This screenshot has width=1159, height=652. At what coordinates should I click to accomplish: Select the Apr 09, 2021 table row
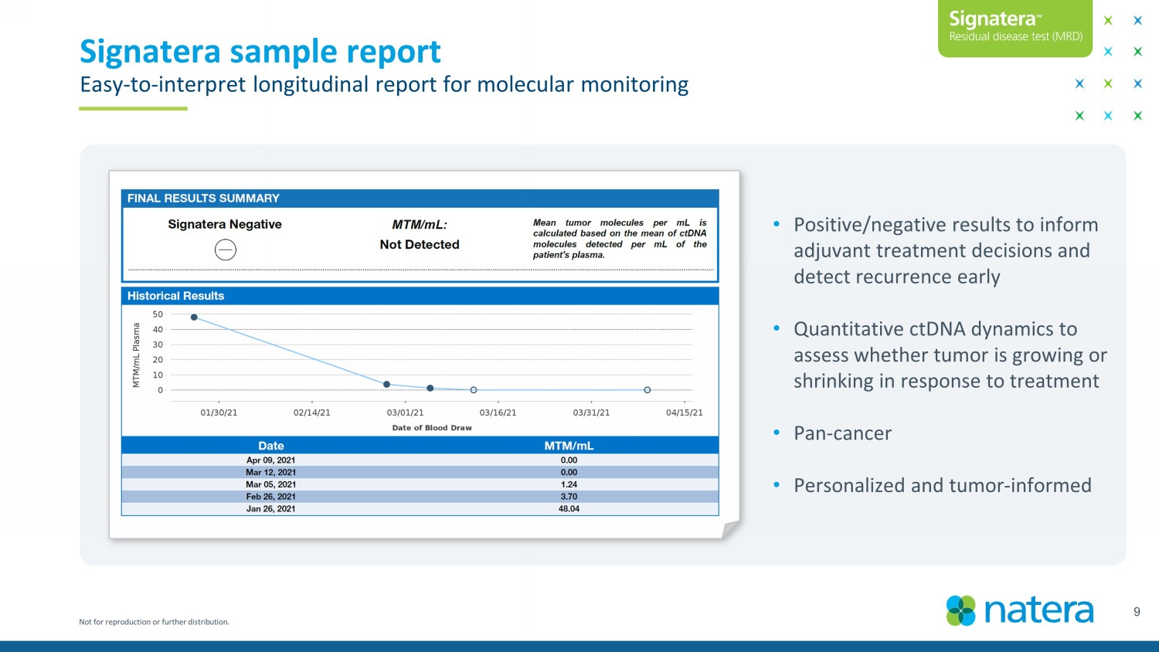420,460
